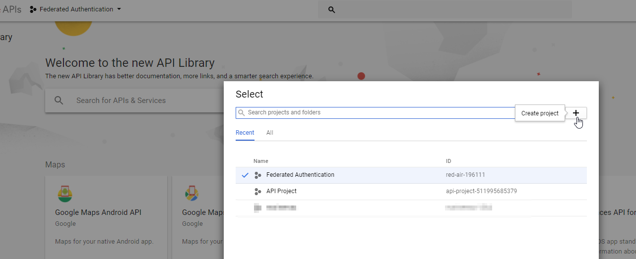Click the Federated Authentication project icon in list
The width and height of the screenshot is (636, 259).
pyautogui.click(x=257, y=175)
